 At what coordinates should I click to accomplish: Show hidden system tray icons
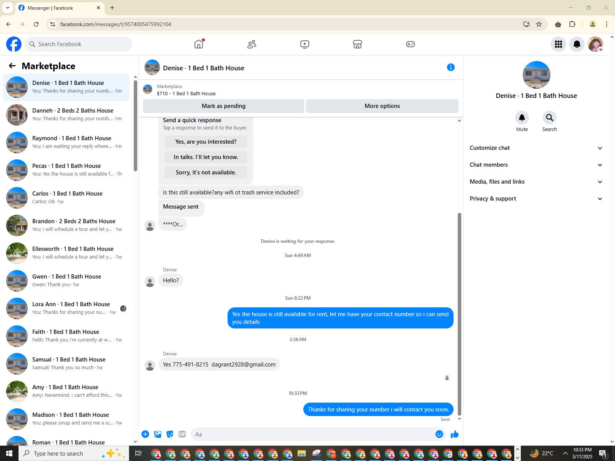(565, 454)
